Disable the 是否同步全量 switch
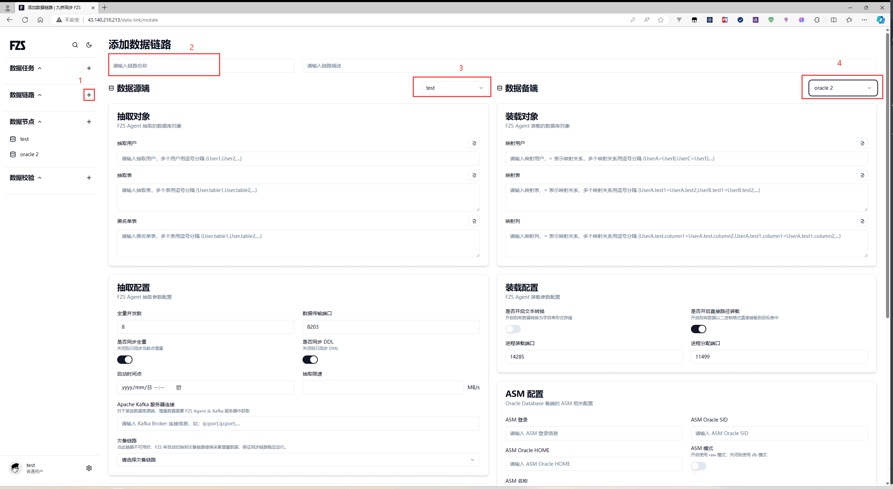Image resolution: width=893 pixels, height=489 pixels. coord(125,360)
